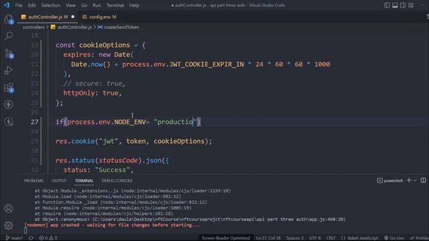Viewport: 429px width, 241px height.
Task: Click line number 27 in gutter
Action: tap(34, 122)
